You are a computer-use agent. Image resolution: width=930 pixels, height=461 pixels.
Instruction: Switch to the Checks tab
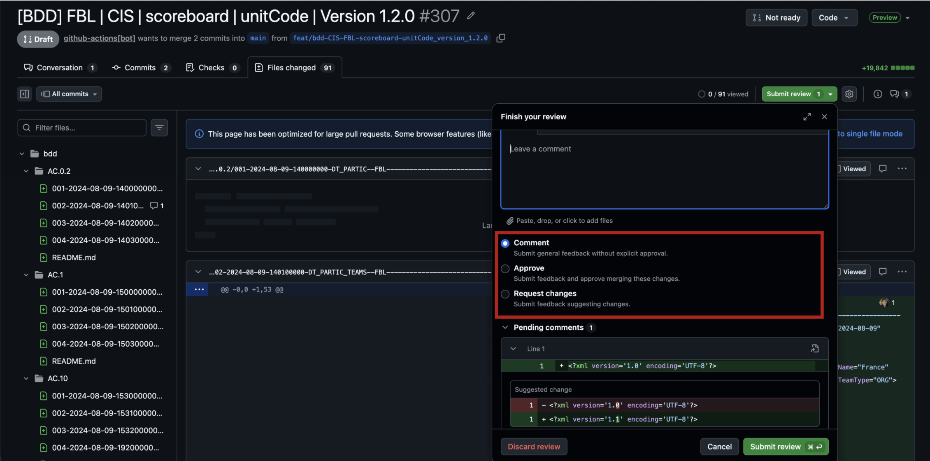click(x=212, y=68)
